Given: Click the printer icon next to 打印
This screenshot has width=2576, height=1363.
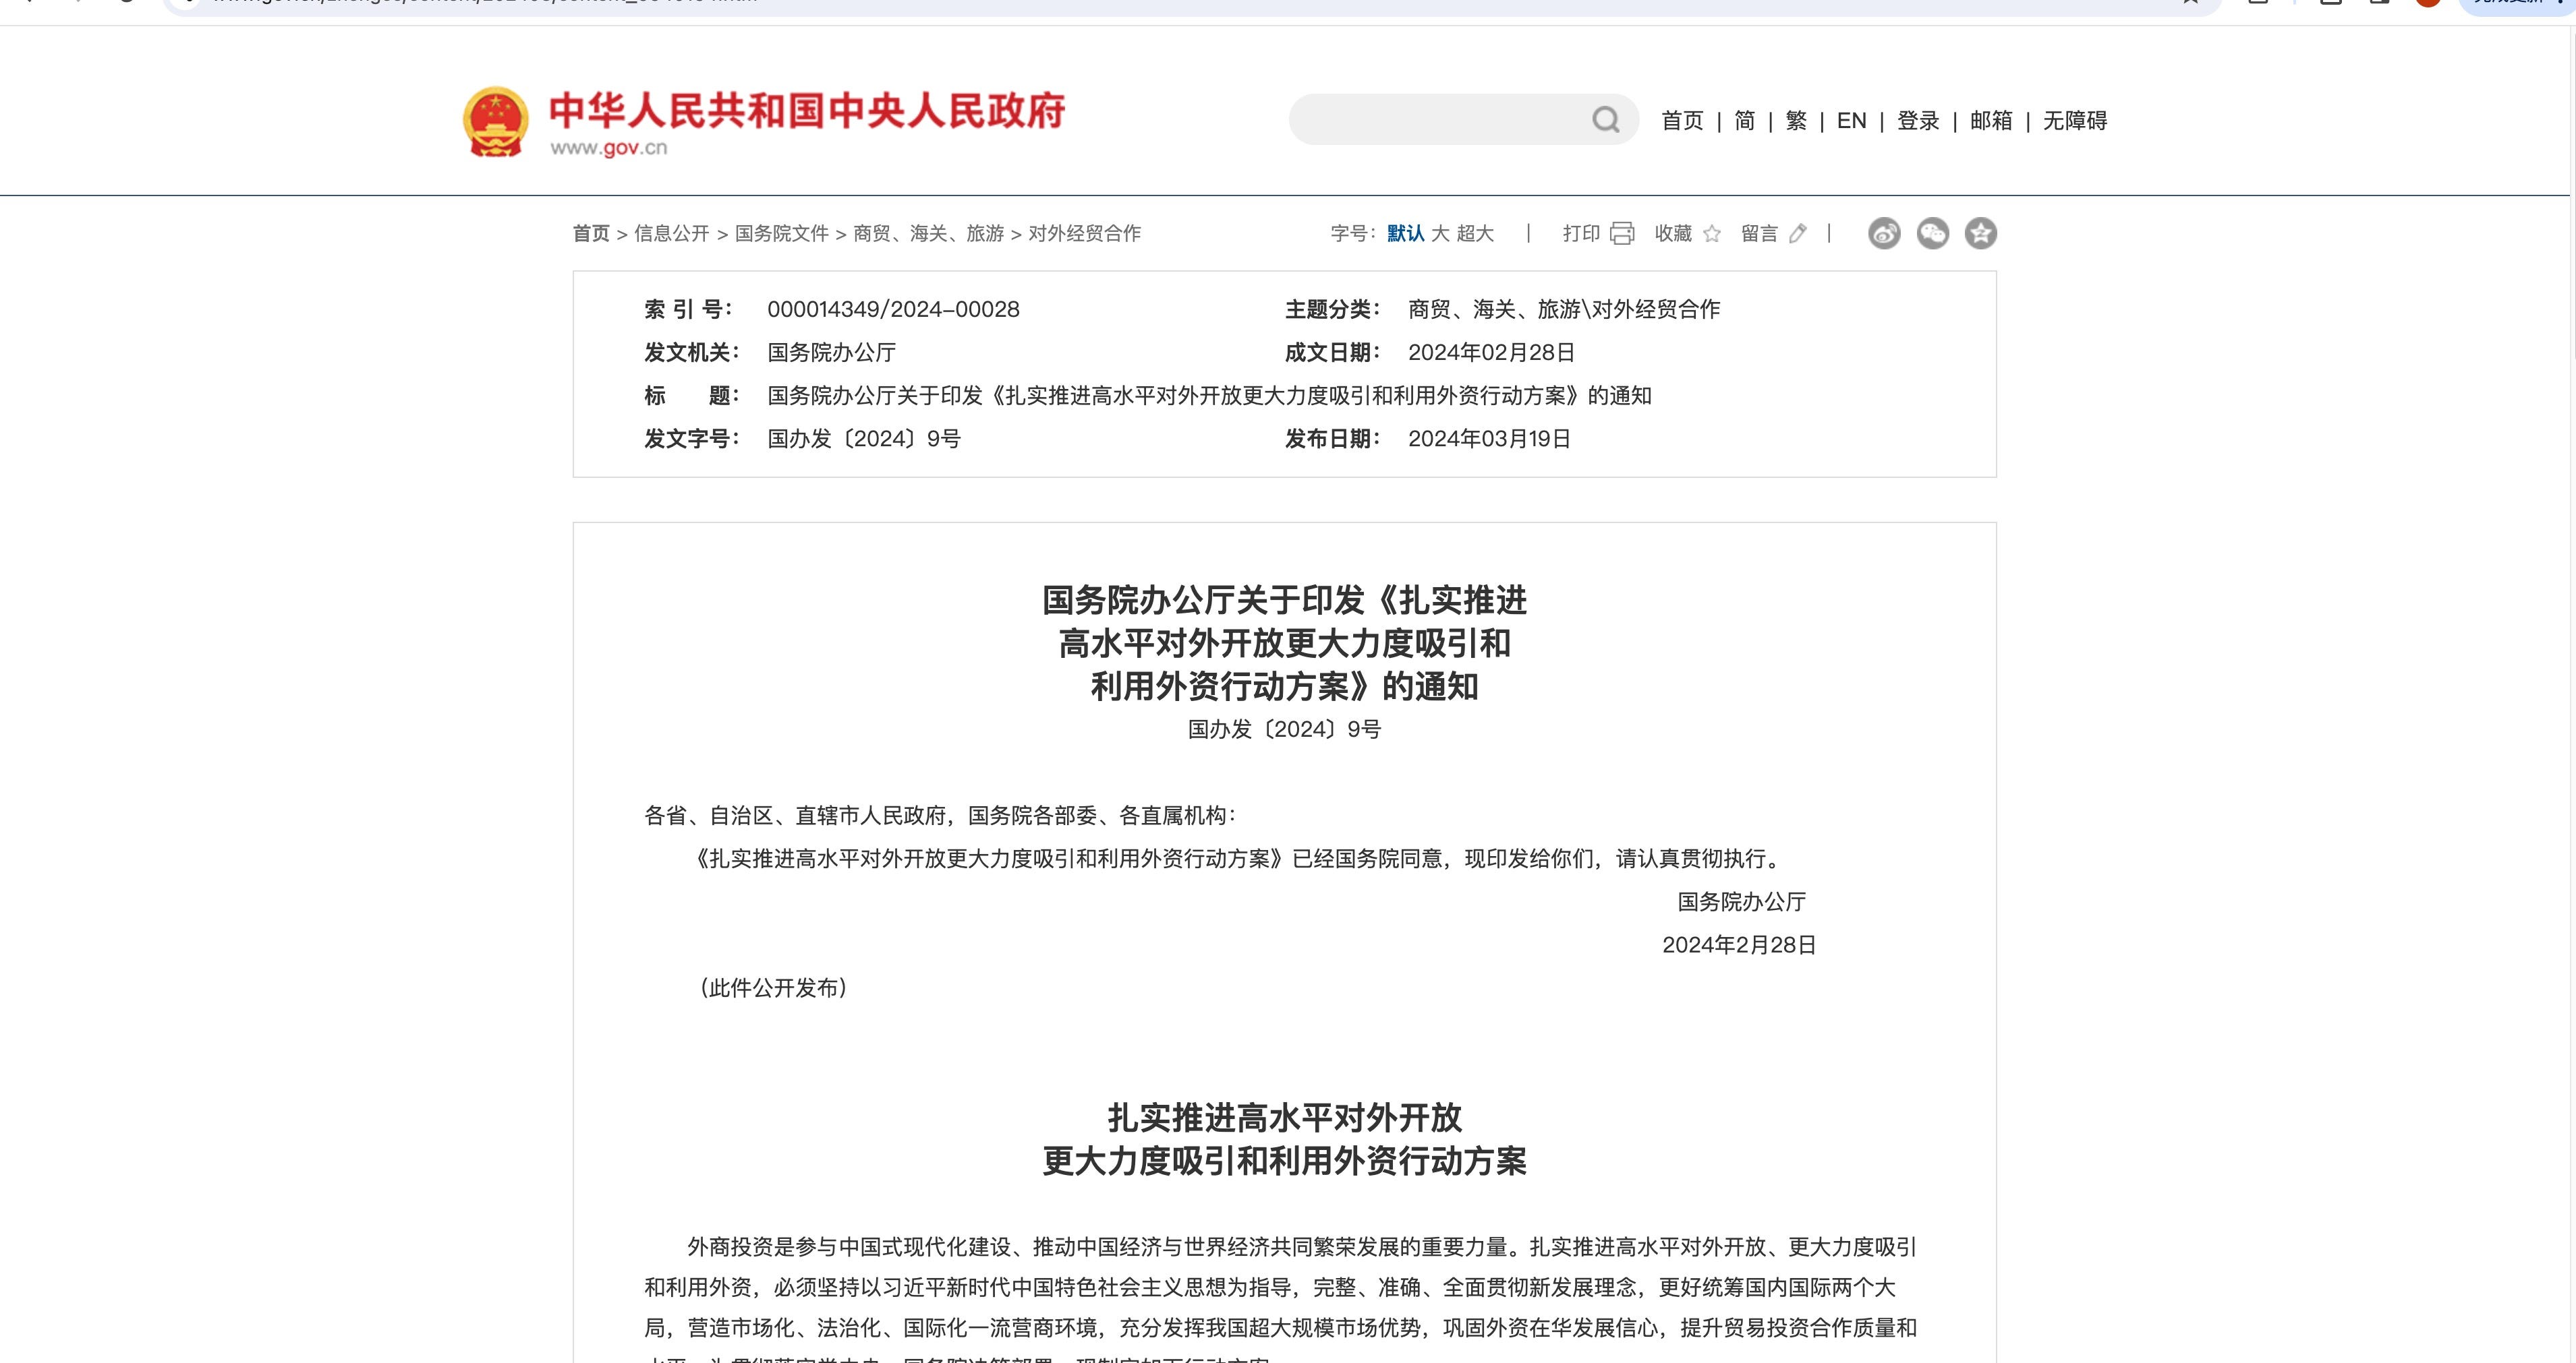Looking at the screenshot, I should pyautogui.click(x=1622, y=234).
